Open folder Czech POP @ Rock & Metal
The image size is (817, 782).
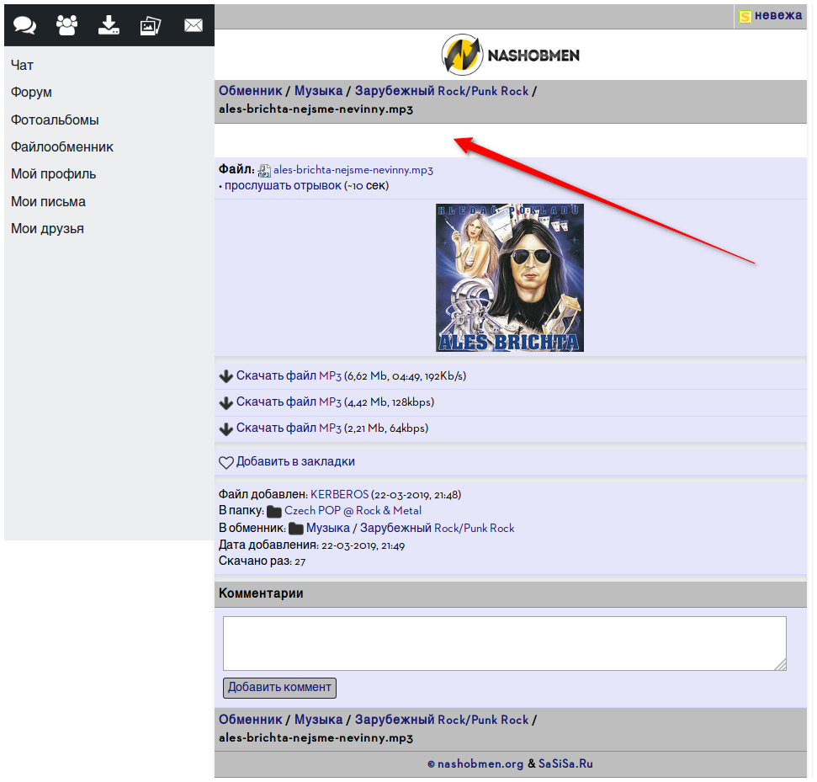click(353, 511)
